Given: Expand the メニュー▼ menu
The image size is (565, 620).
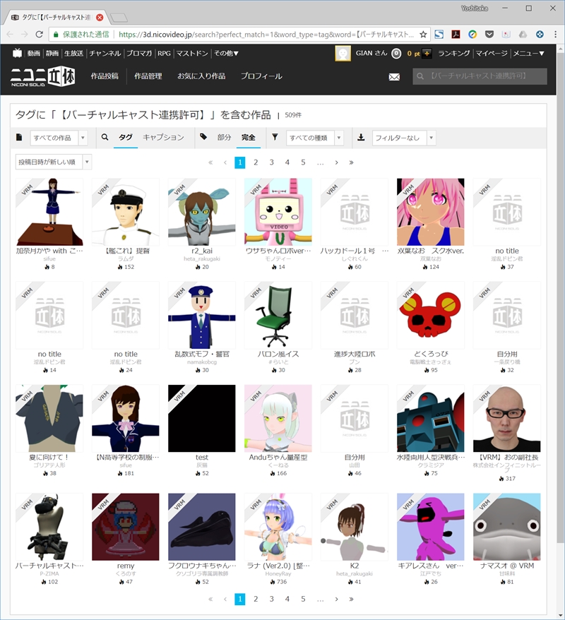Looking at the screenshot, I should point(528,54).
